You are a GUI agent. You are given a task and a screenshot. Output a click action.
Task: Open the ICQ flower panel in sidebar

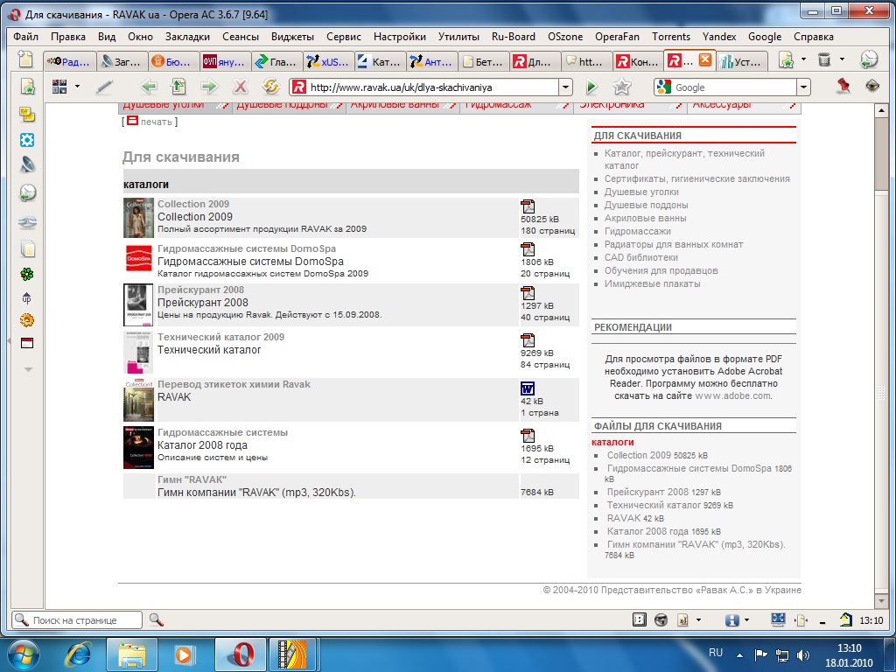pyautogui.click(x=27, y=274)
